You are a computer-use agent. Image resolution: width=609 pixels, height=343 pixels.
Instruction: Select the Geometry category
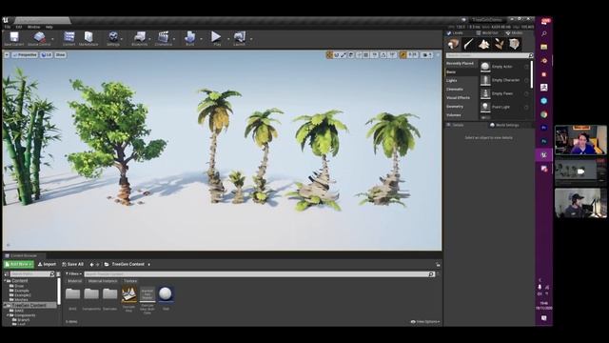455,107
